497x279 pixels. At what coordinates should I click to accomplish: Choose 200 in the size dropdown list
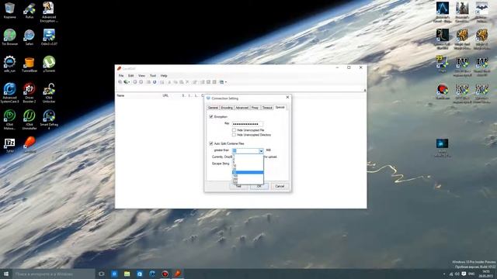click(x=248, y=179)
